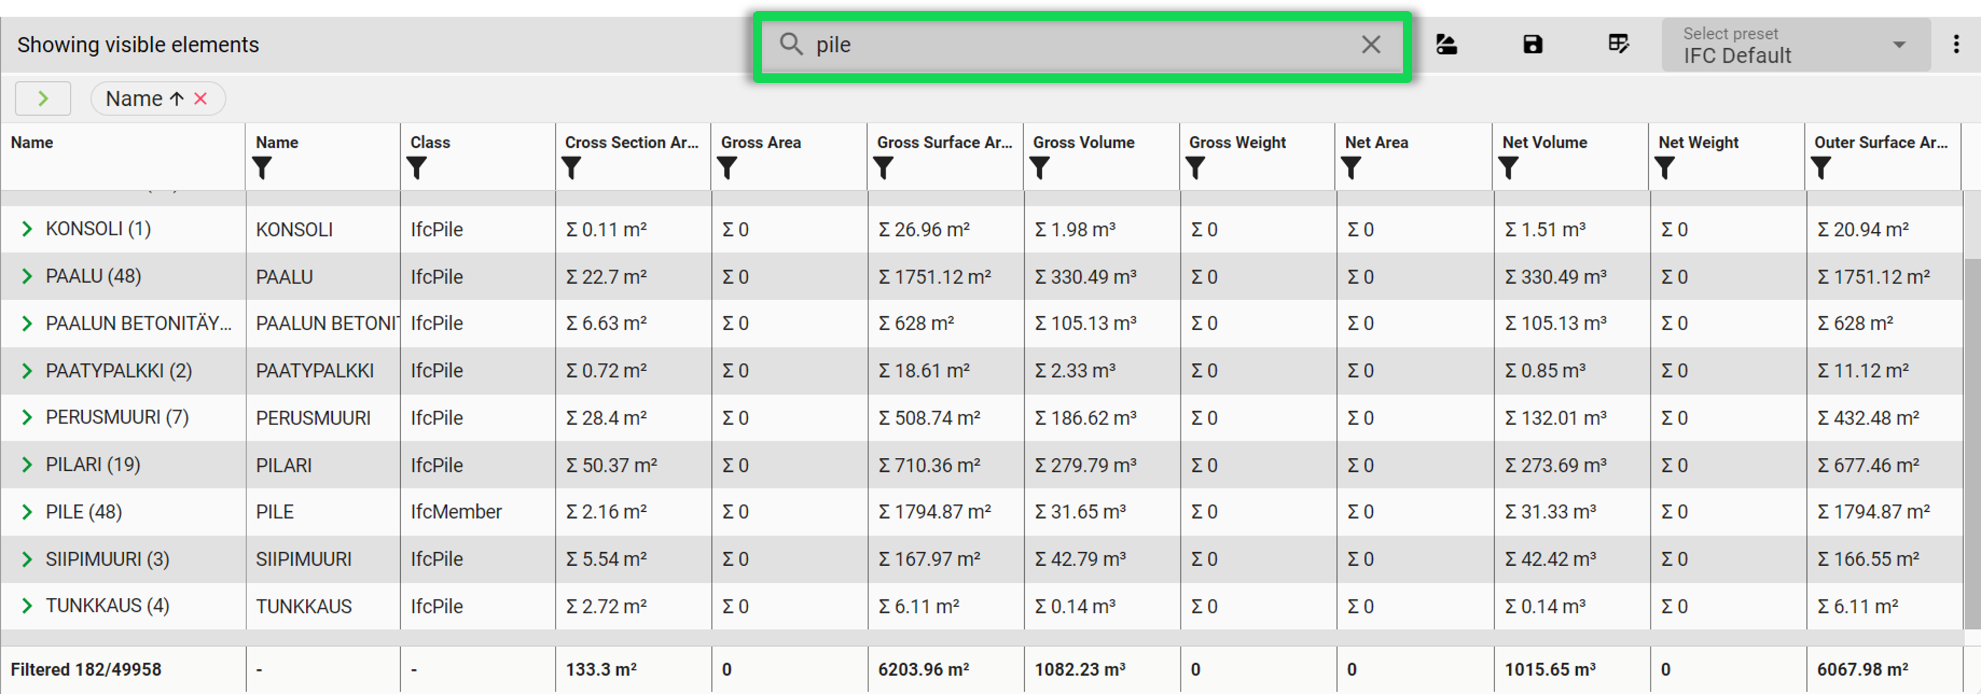Sort by Gross Volume column header
The height and width of the screenshot is (694, 1981).
point(1084,142)
